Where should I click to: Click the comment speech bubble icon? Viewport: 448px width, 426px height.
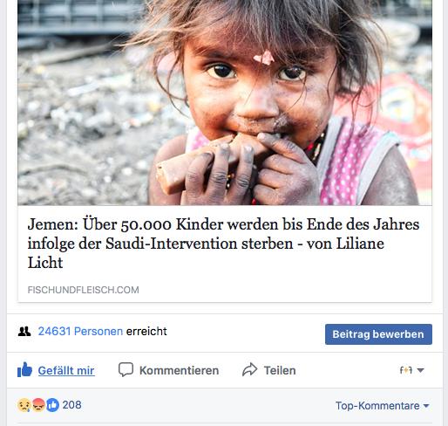[126, 370]
